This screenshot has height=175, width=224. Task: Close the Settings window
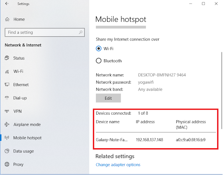[216, 4]
